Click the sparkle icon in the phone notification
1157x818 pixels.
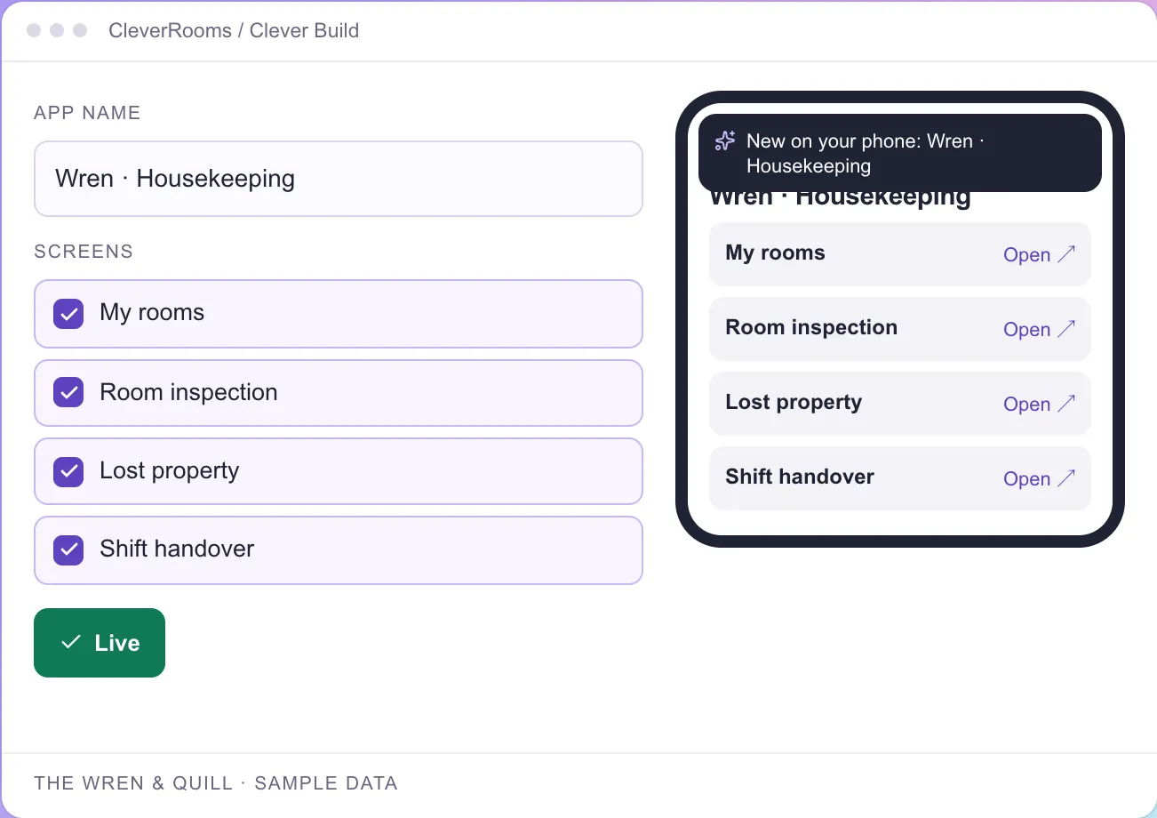tap(725, 140)
